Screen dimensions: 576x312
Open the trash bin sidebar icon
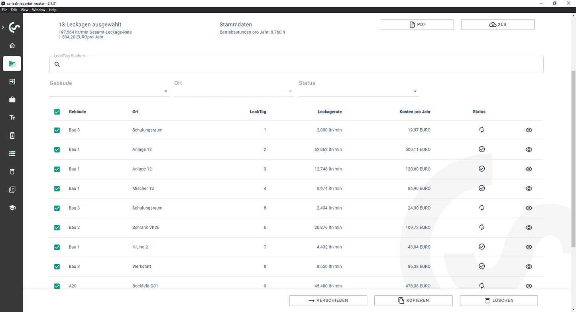pyautogui.click(x=12, y=172)
